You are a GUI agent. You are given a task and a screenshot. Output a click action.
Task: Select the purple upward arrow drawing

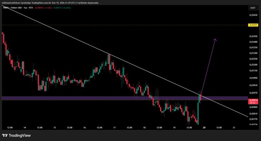coord(208,66)
